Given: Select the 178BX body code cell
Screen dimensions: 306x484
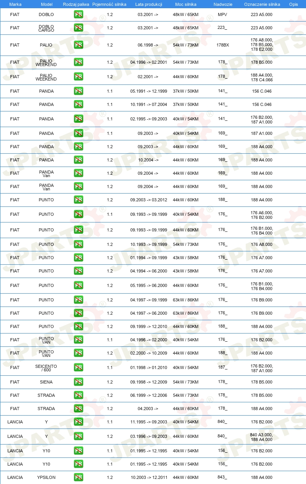Looking at the screenshot, I should (223, 45).
